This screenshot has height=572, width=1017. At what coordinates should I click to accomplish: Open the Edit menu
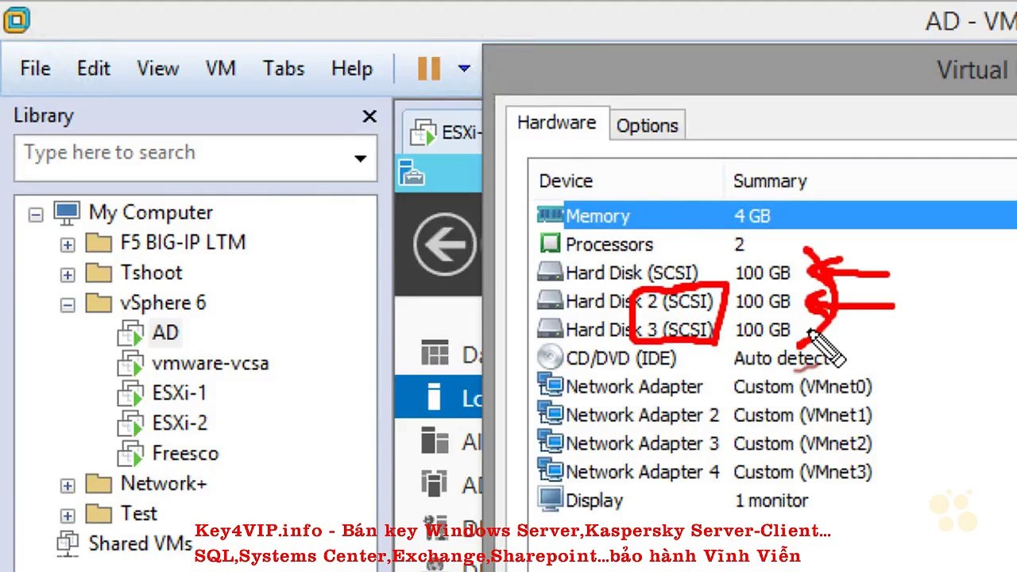(x=93, y=68)
